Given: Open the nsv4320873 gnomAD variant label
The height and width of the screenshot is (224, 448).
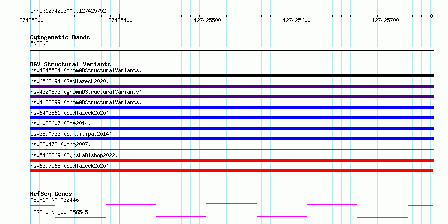Looking at the screenshot, I should (x=86, y=92).
